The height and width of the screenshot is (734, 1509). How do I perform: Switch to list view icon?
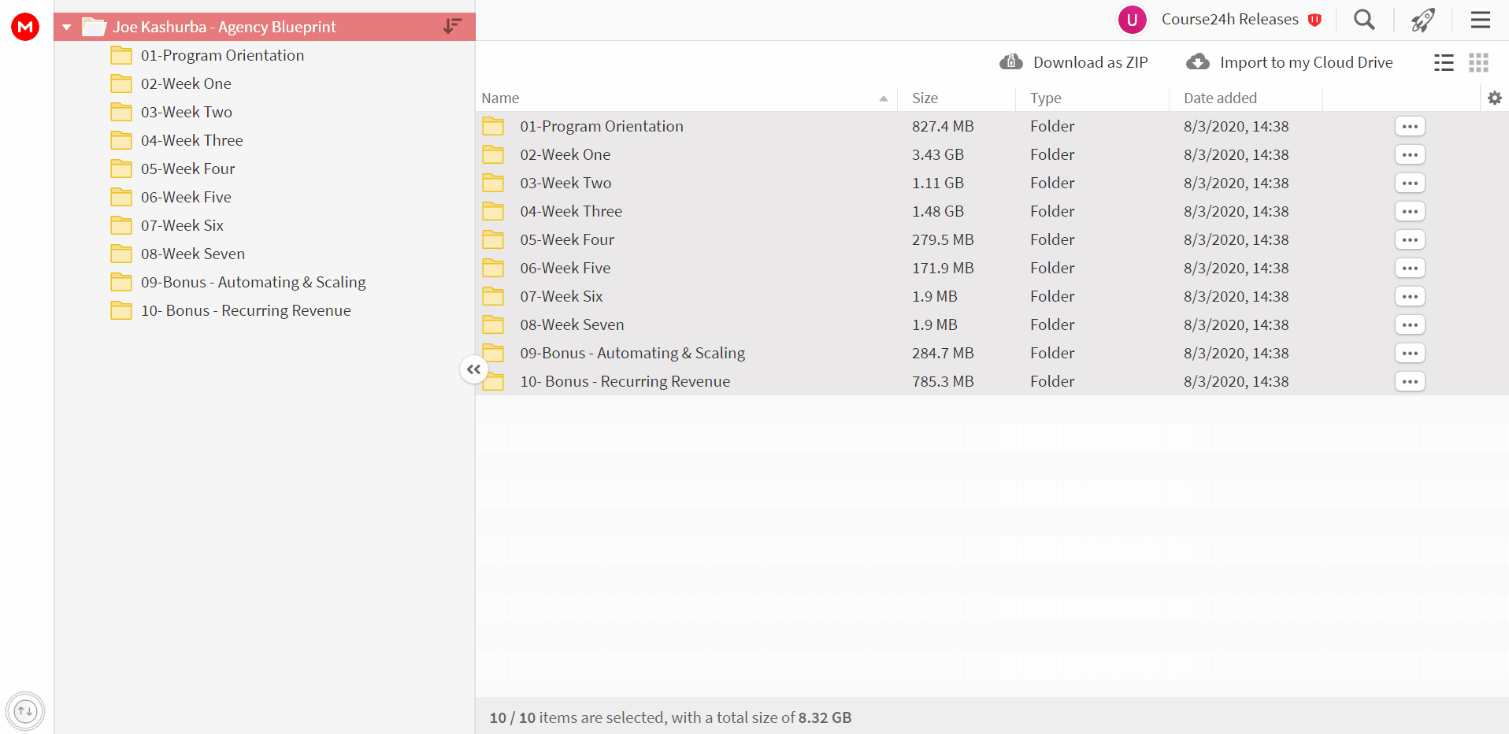click(1444, 63)
